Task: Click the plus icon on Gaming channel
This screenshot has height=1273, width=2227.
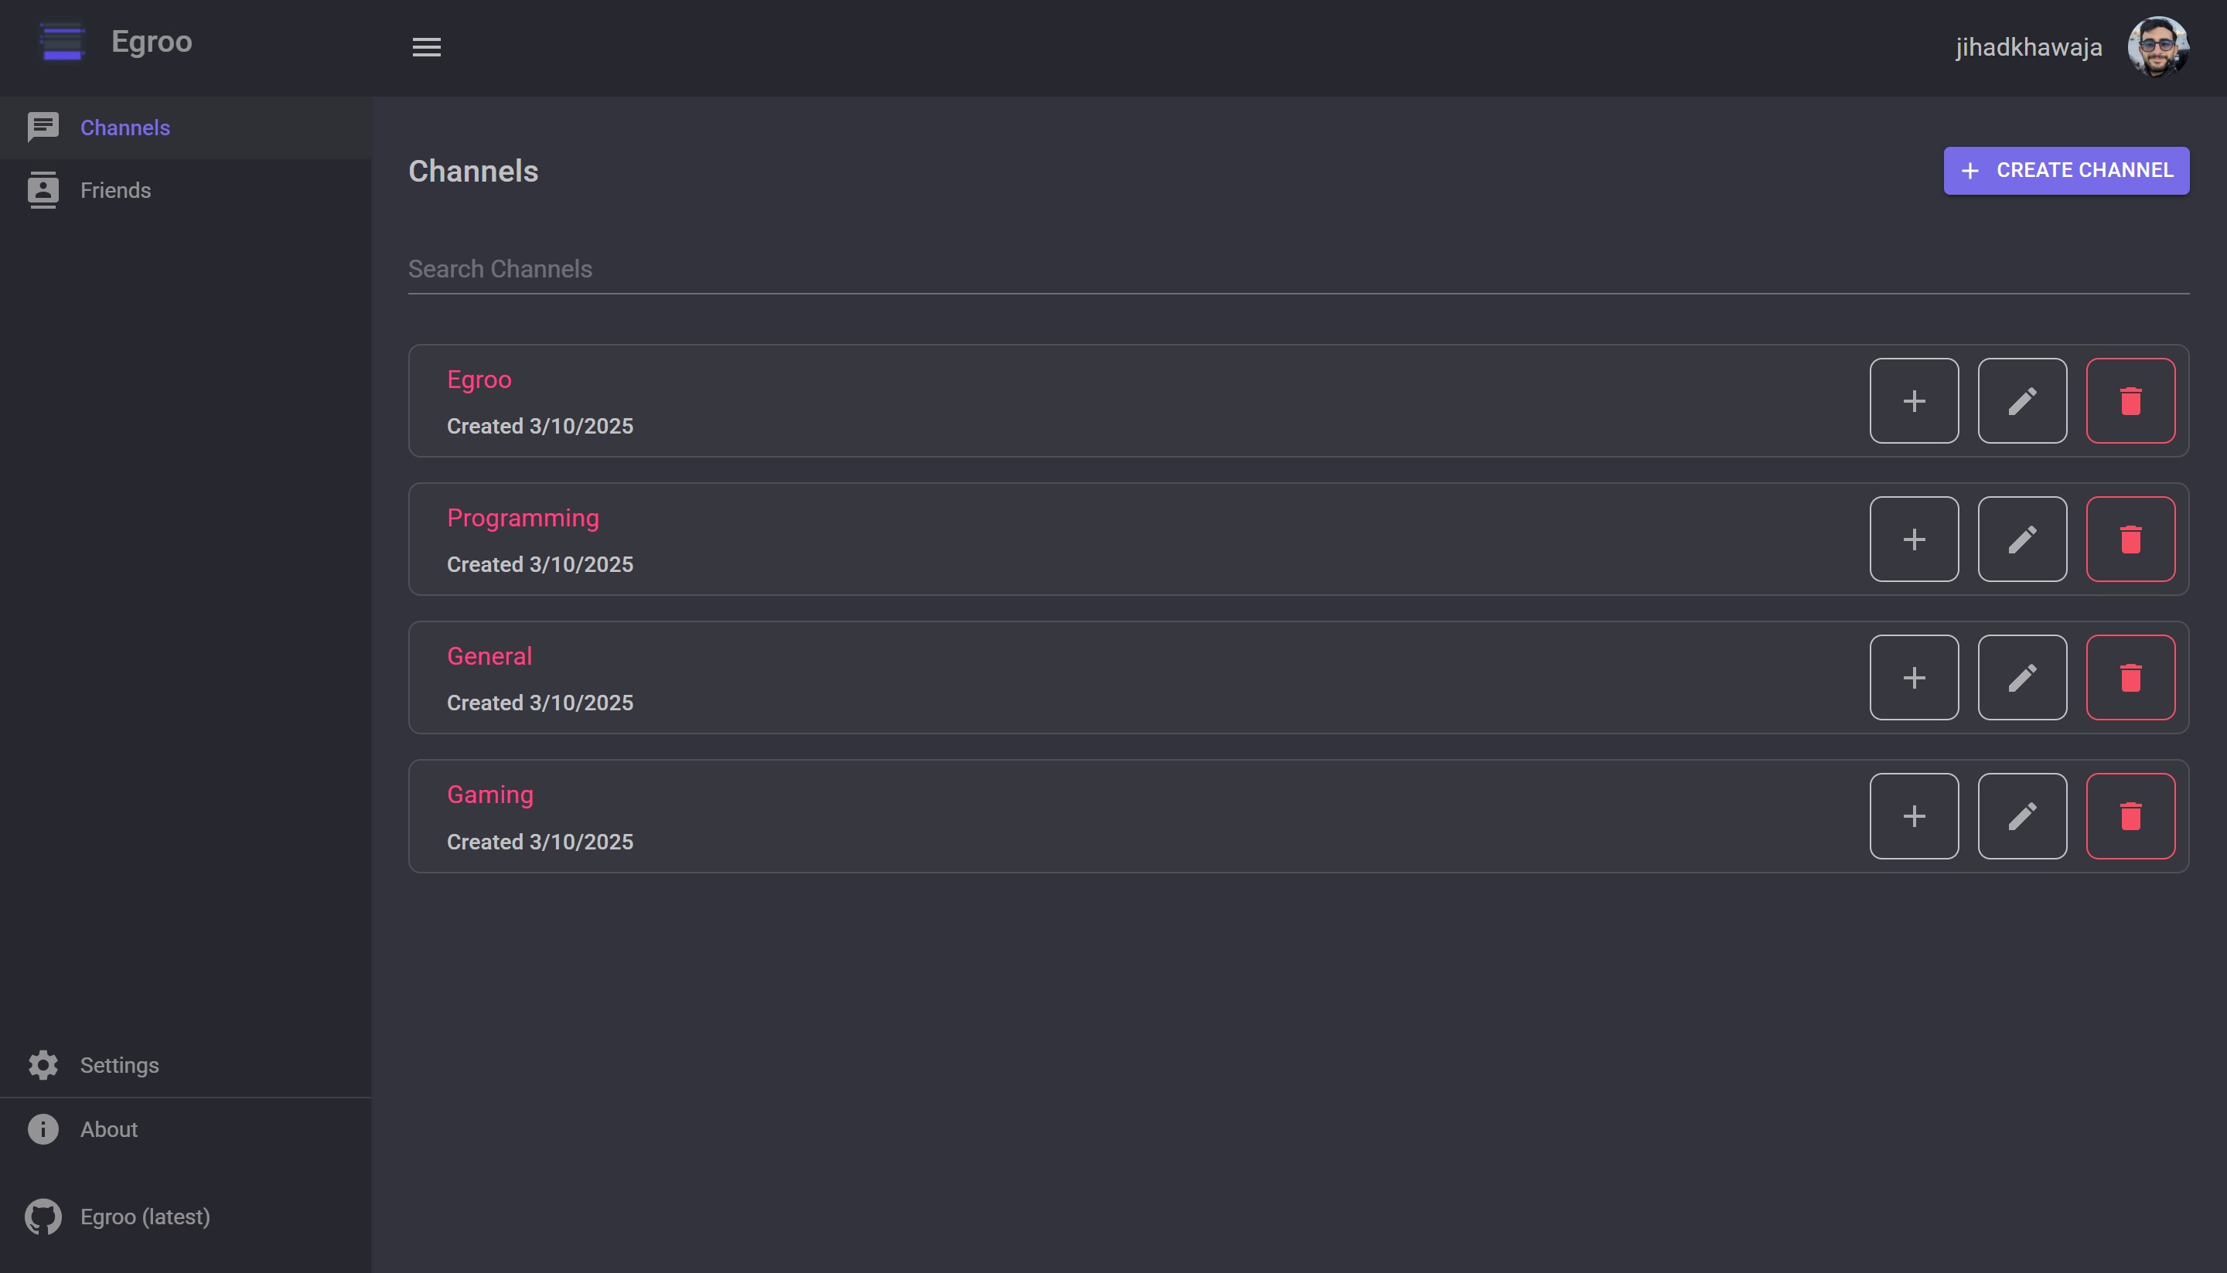Action: pos(1914,815)
